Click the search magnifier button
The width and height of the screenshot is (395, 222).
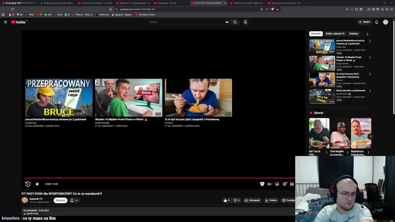tap(235, 22)
